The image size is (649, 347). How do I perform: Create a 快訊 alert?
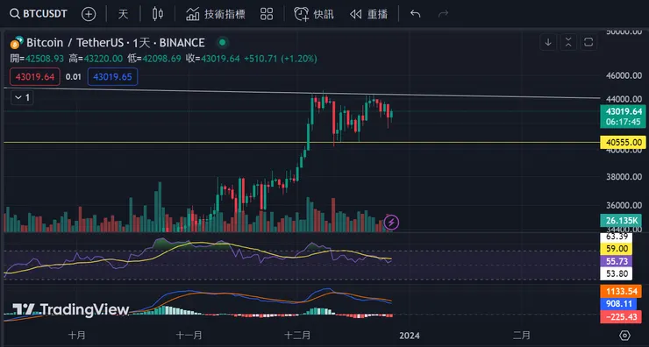click(314, 15)
